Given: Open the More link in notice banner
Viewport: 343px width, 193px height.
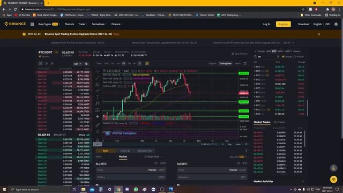Looking at the screenshot, I should [116, 34].
